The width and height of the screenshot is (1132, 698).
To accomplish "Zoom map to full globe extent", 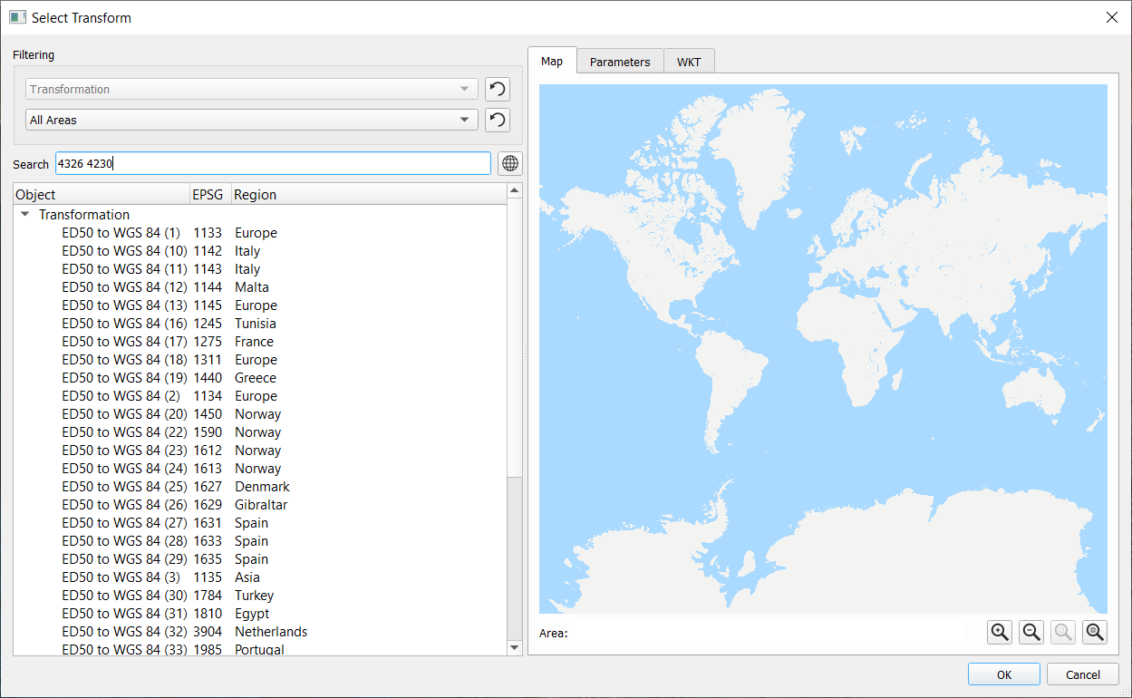I will click(x=1095, y=633).
